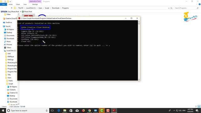Viewport: 201px width, 113px height.
Task: Go up one folder level in Explorer
Action: tap(12, 8)
